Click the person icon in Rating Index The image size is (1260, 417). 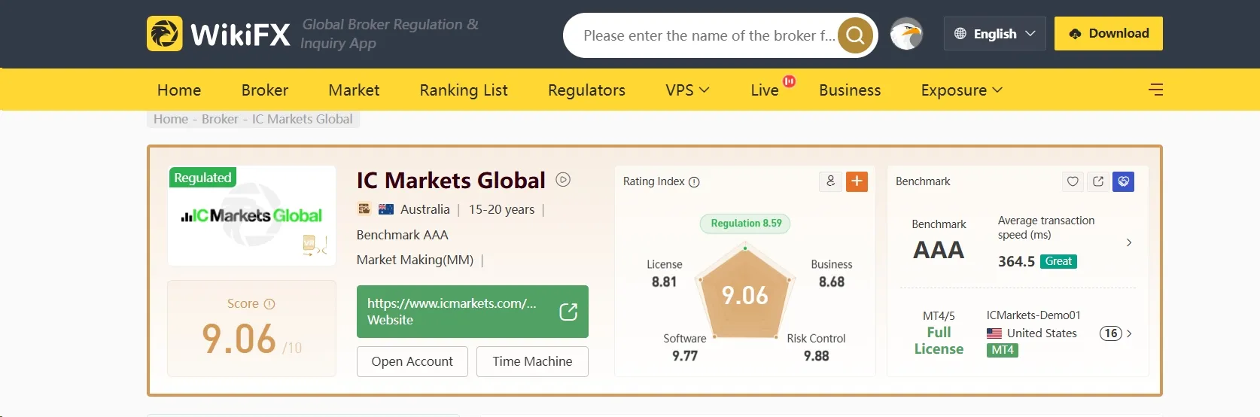[x=830, y=181]
